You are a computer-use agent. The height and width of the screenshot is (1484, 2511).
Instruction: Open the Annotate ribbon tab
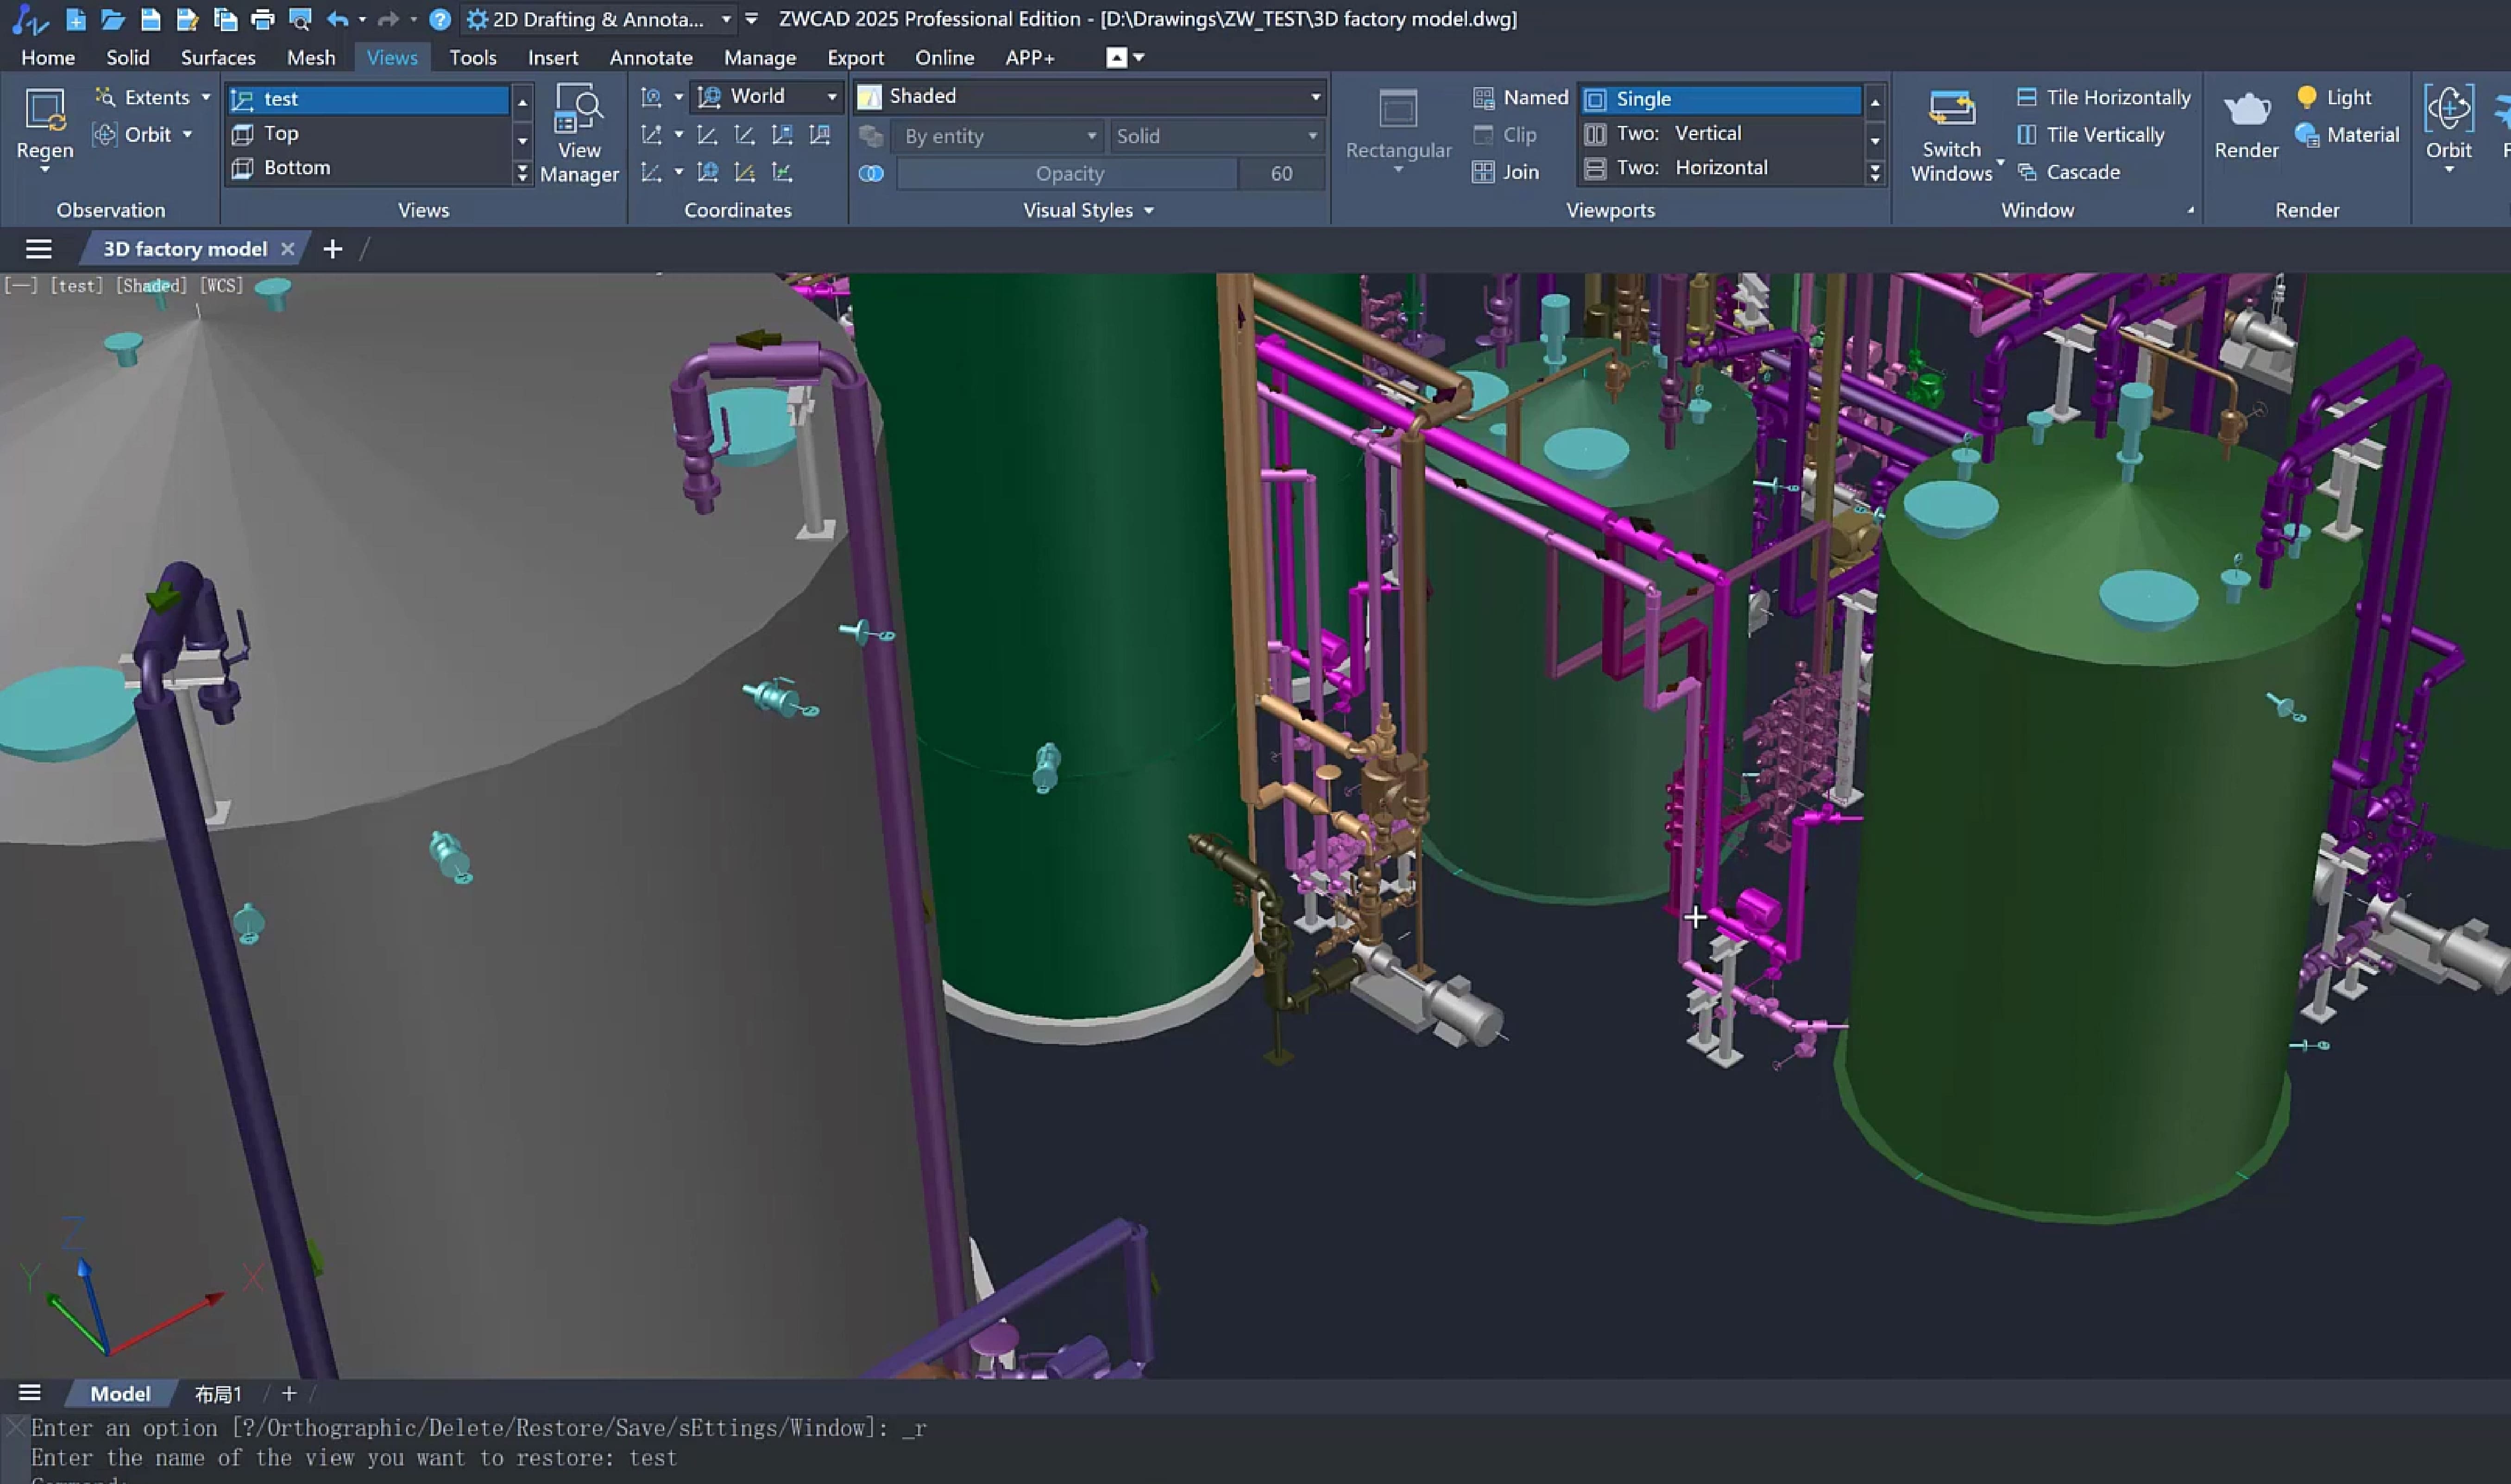point(651,58)
